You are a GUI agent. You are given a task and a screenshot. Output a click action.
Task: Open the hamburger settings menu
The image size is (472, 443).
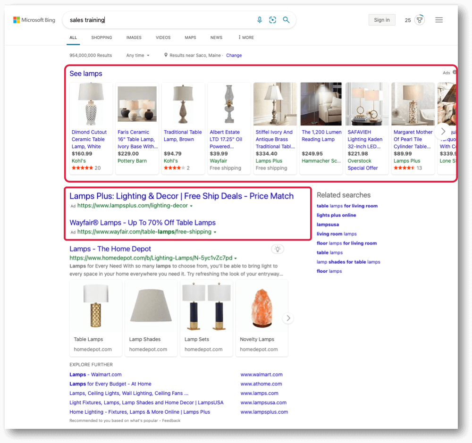coord(439,20)
